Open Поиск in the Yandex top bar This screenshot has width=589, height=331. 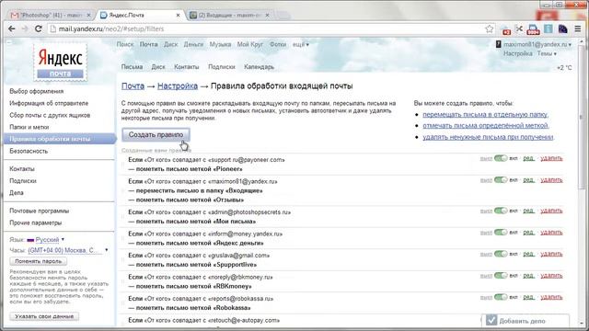[x=125, y=44]
